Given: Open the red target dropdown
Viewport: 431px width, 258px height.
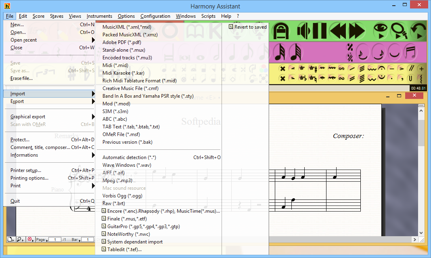Looking at the screenshot, I should (31, 239).
